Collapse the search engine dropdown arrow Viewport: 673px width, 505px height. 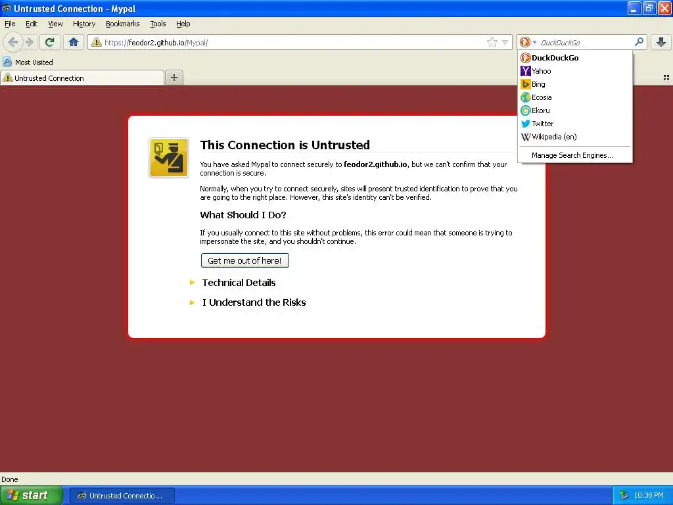pos(534,43)
